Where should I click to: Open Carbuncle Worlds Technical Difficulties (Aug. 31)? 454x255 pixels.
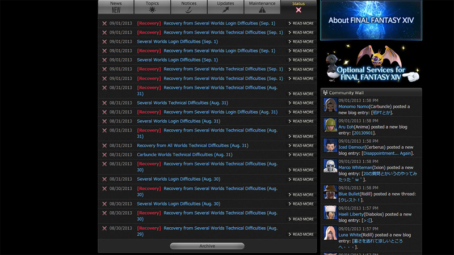click(x=184, y=155)
